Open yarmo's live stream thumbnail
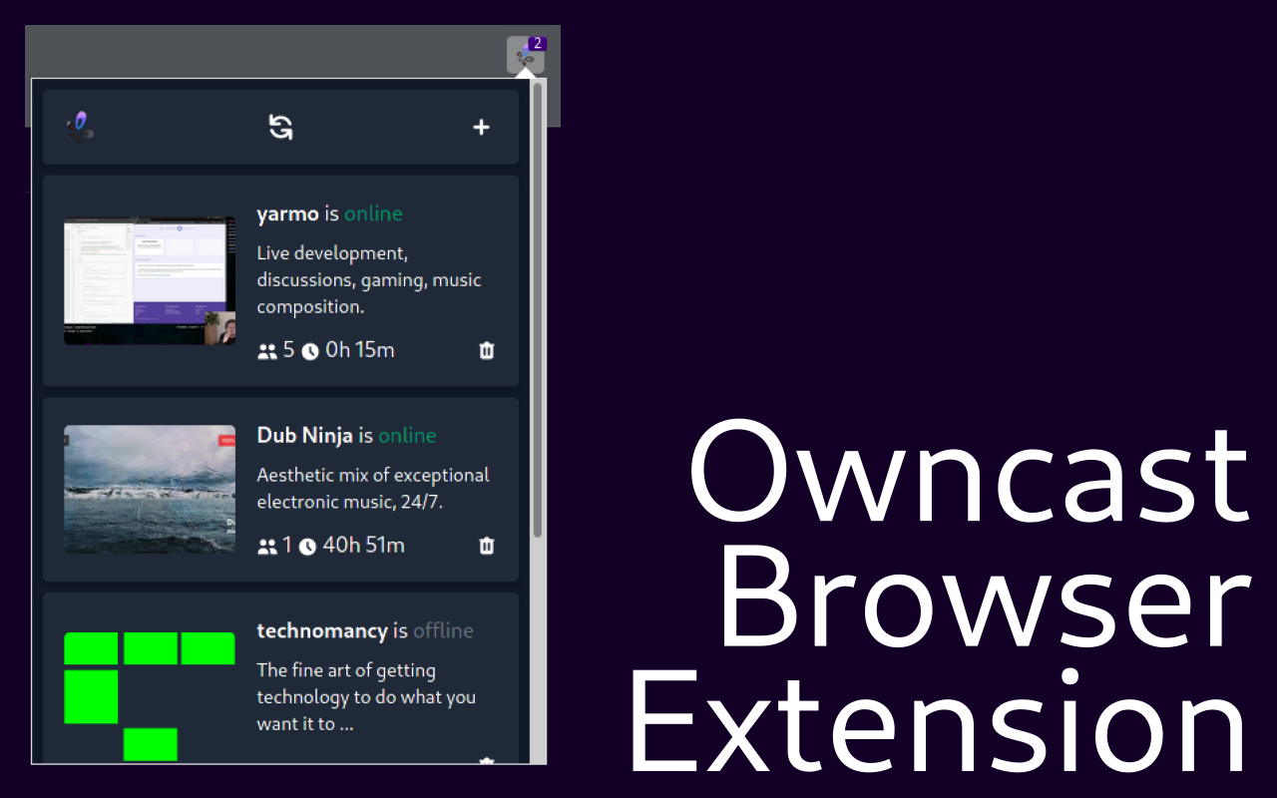This screenshot has height=798, width=1277. [x=149, y=280]
